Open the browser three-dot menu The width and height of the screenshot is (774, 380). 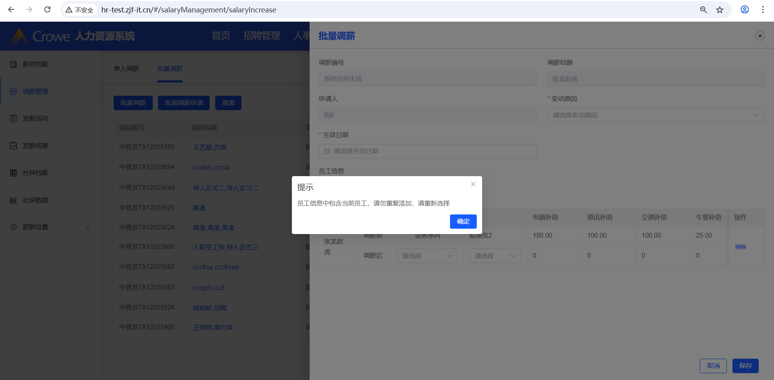(x=763, y=10)
